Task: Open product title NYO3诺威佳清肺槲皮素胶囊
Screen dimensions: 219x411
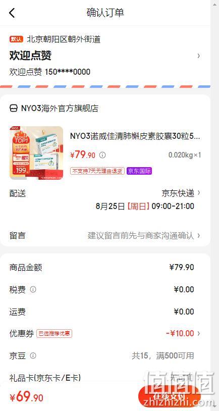Action: [135, 136]
